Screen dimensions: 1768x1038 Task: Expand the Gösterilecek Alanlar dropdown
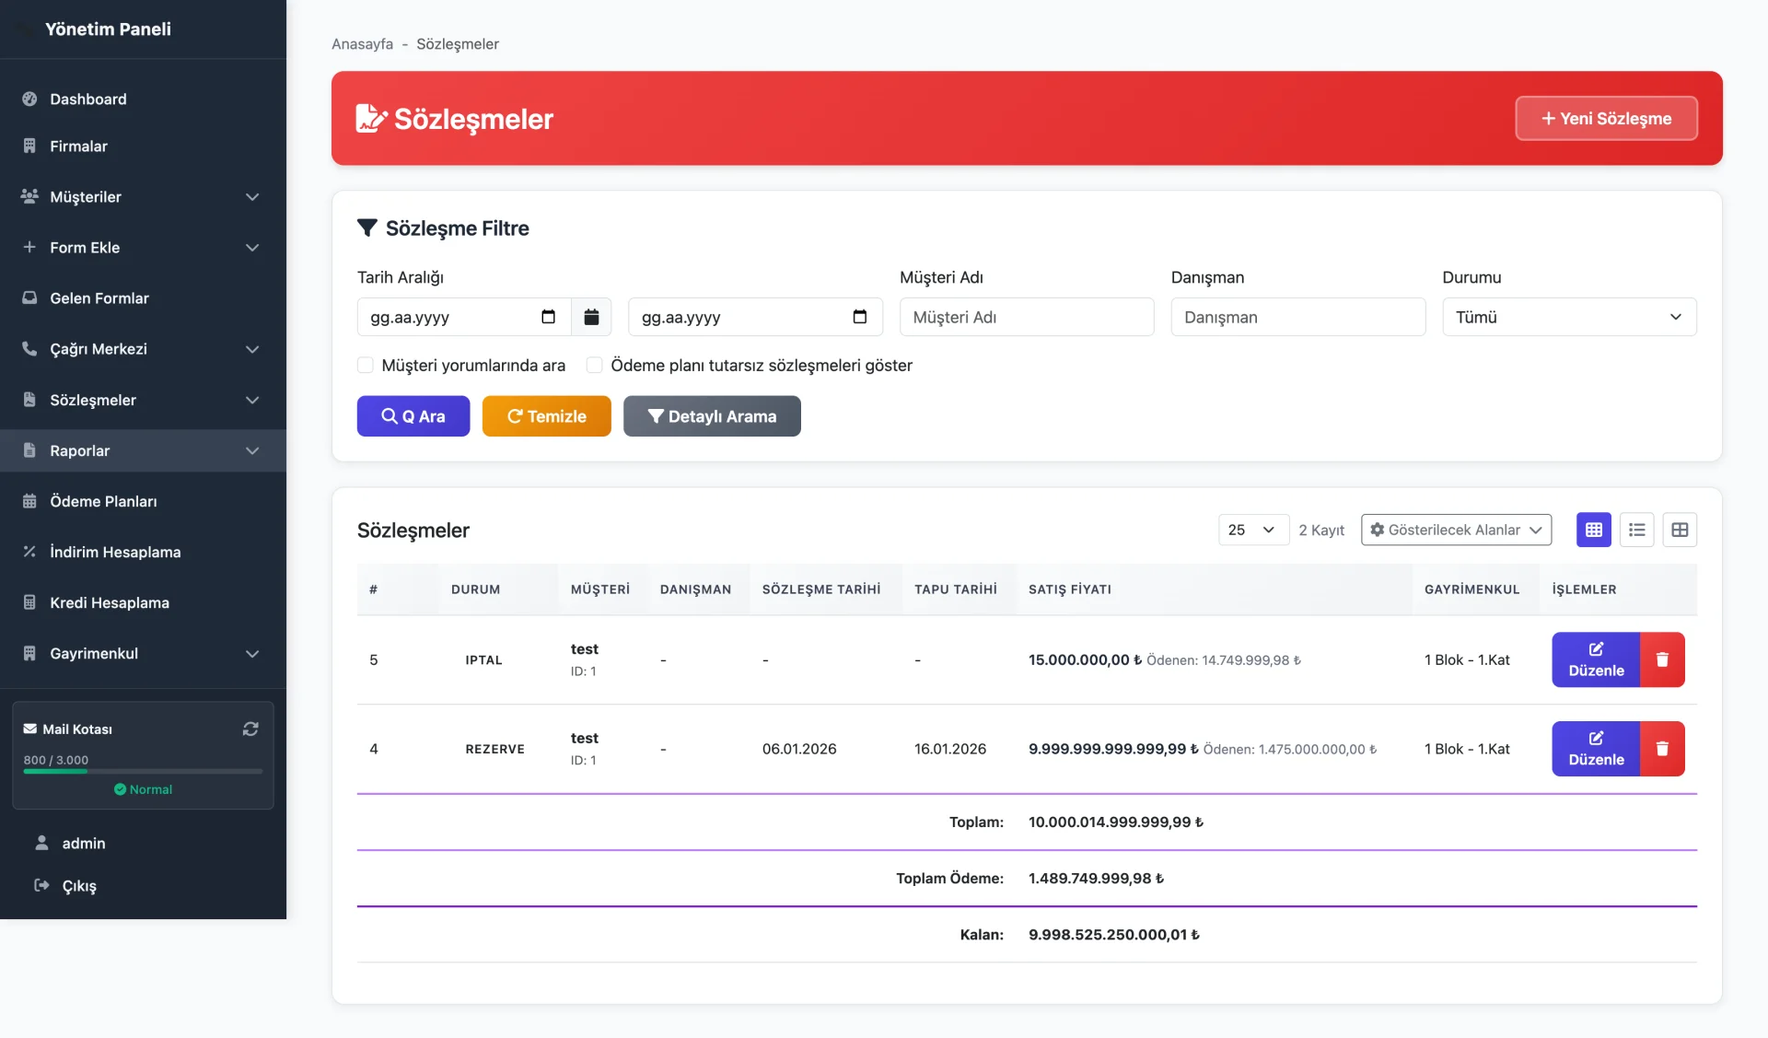(x=1456, y=530)
